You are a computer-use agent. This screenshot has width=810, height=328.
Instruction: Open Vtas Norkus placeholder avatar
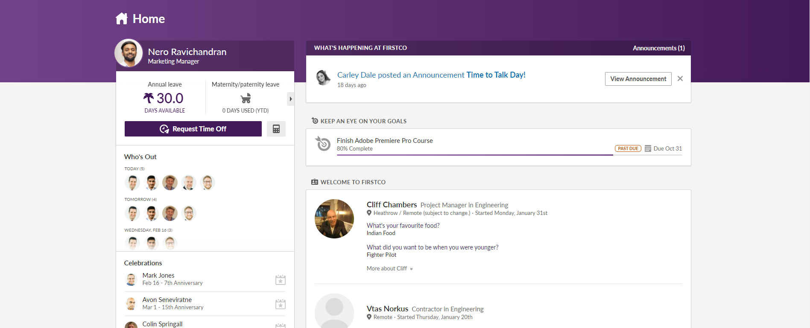(334, 311)
